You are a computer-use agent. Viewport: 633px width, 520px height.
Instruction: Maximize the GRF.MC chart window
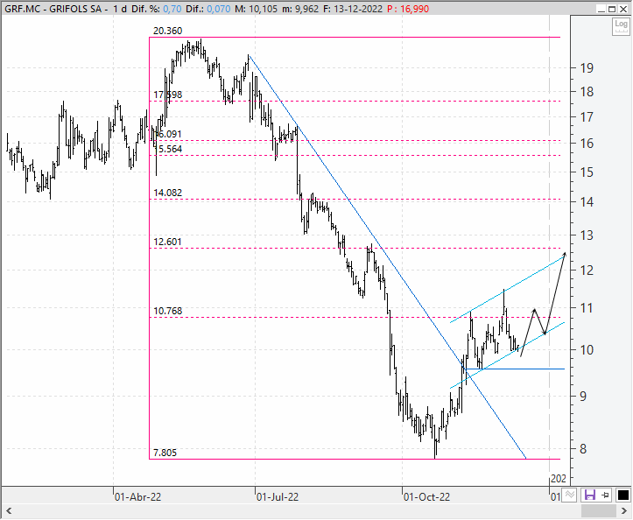coord(612,9)
